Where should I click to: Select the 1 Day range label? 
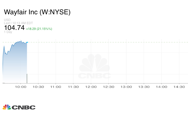coord(8,32)
